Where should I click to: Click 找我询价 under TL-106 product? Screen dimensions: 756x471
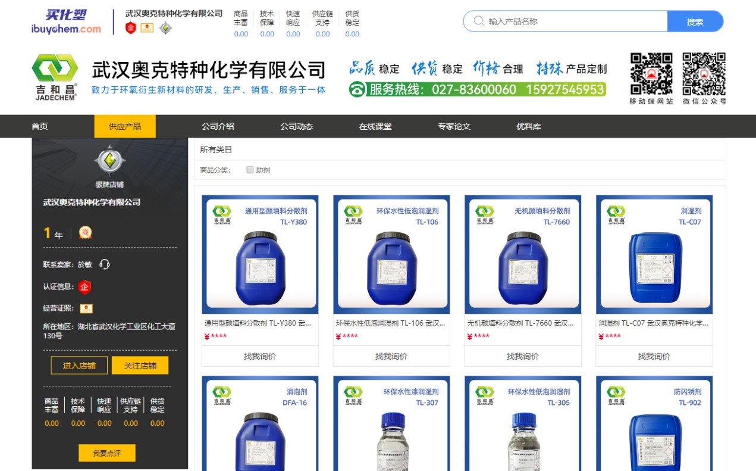pos(391,356)
